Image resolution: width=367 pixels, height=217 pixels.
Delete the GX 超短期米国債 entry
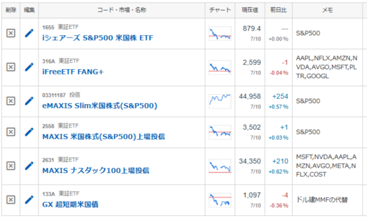coord(11,200)
